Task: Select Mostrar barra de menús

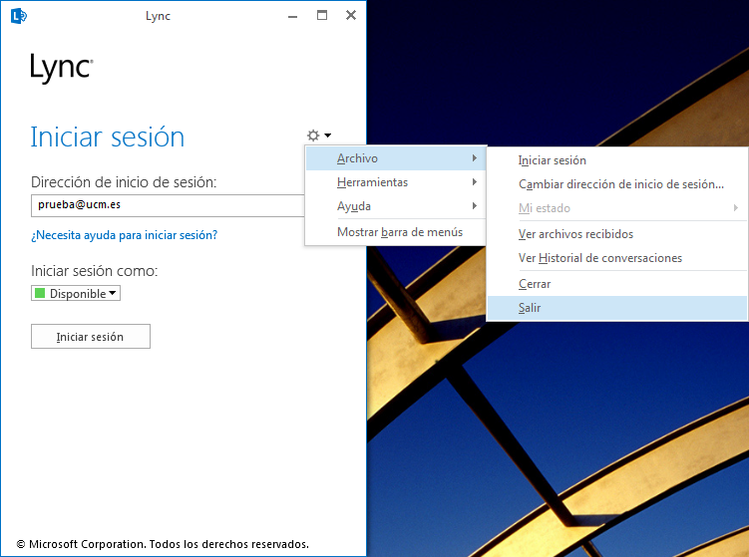Action: (x=396, y=232)
